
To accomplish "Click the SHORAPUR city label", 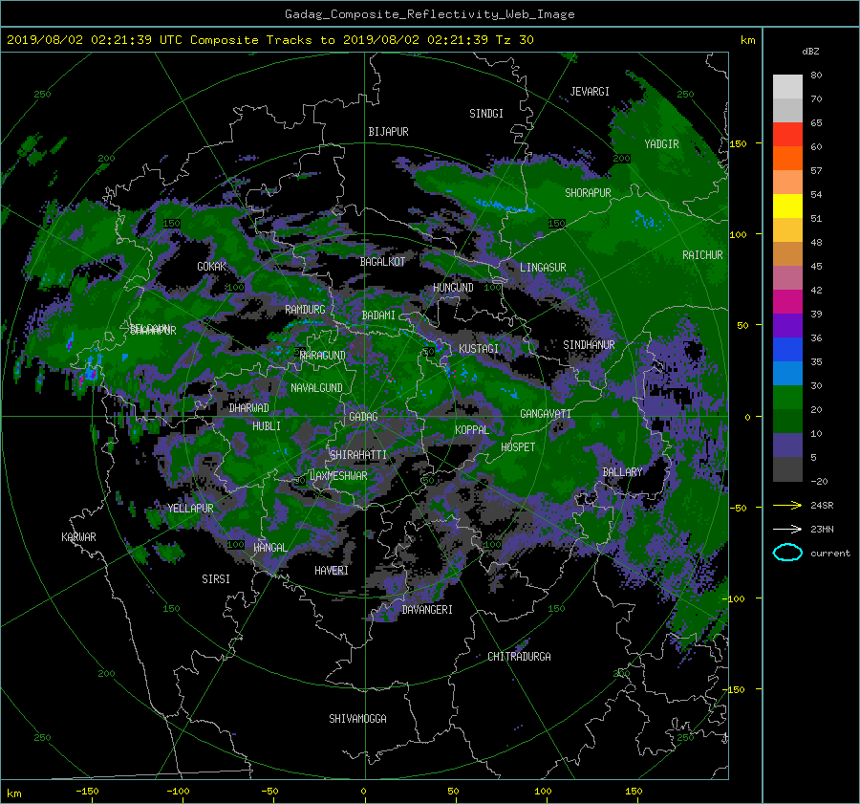I will 588,193.
